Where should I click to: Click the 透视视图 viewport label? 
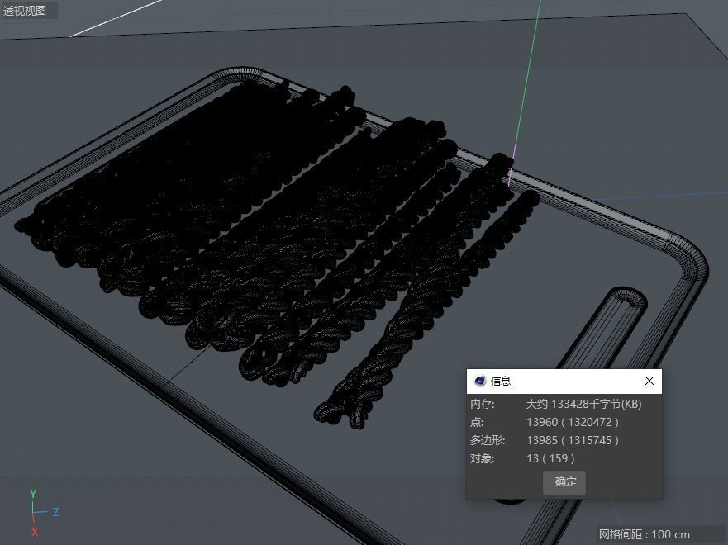[25, 10]
